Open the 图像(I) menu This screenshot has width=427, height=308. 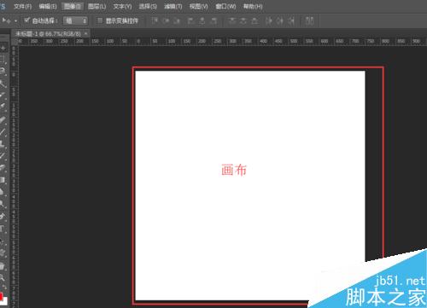pyautogui.click(x=73, y=6)
